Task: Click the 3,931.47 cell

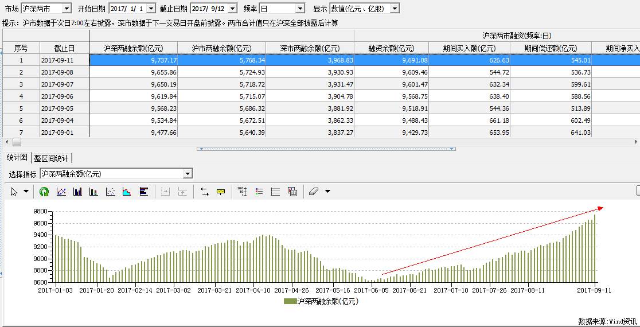Action: (x=310, y=84)
